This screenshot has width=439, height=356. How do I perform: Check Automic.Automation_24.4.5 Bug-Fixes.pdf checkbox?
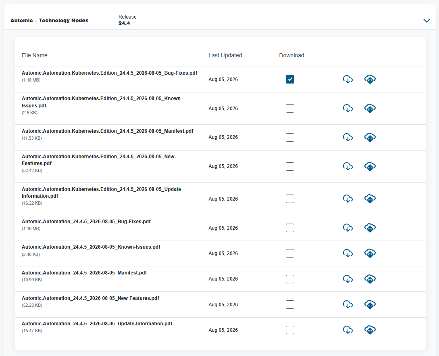290,228
